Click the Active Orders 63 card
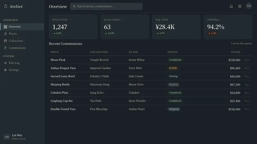The width and height of the screenshot is (257, 144). pos(125,27)
